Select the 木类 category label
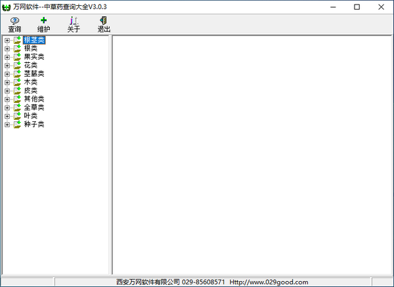 pyautogui.click(x=31, y=82)
